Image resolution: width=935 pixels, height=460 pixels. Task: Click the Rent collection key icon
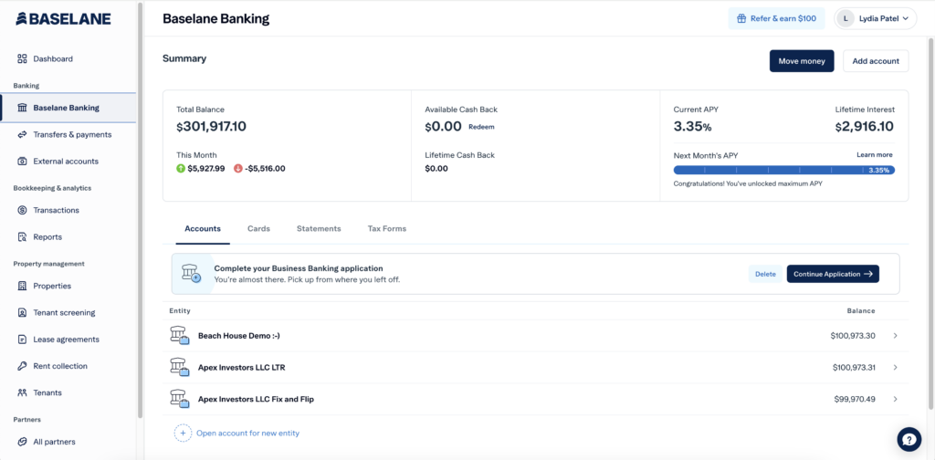click(x=22, y=366)
